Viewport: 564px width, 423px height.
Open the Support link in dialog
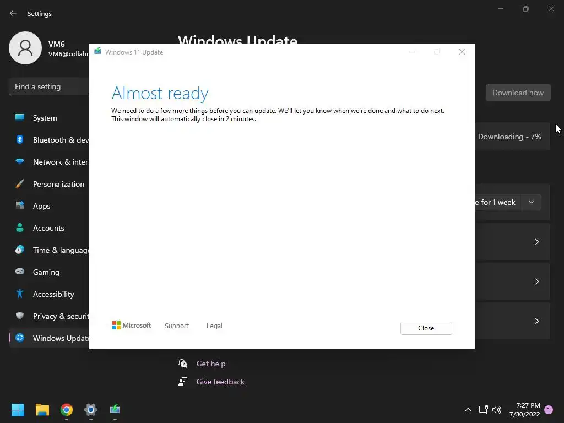177,326
